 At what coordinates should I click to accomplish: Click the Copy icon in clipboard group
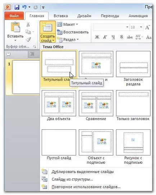[x=28, y=32]
